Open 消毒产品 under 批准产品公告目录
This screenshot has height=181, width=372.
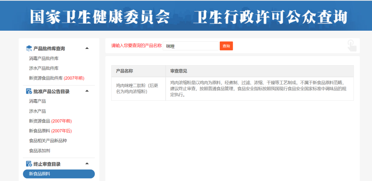(38, 101)
